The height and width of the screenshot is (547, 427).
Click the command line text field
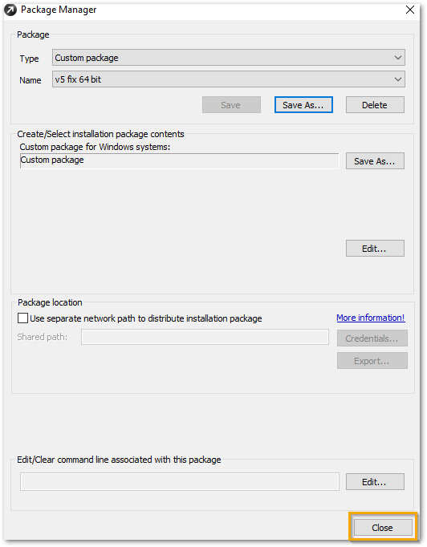coord(180,482)
